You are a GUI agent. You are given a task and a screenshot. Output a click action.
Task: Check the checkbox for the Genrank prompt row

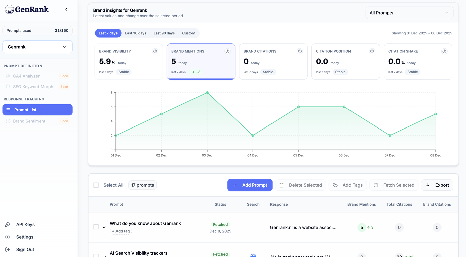pos(96,227)
